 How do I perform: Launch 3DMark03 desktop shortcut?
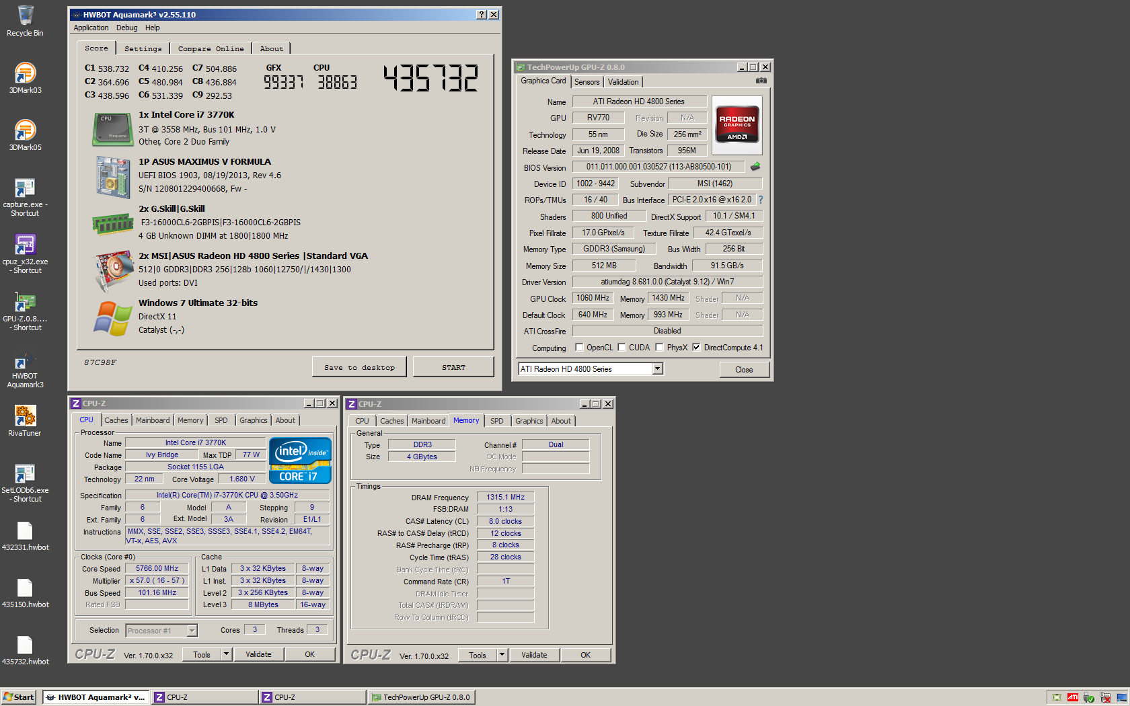coord(25,78)
